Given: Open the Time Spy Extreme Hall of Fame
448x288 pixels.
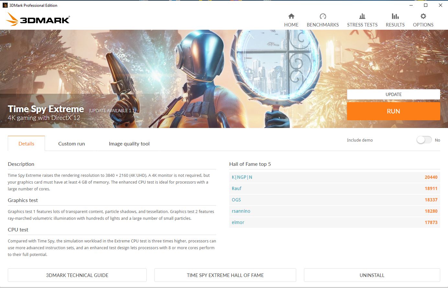Looking at the screenshot, I should coord(225,275).
